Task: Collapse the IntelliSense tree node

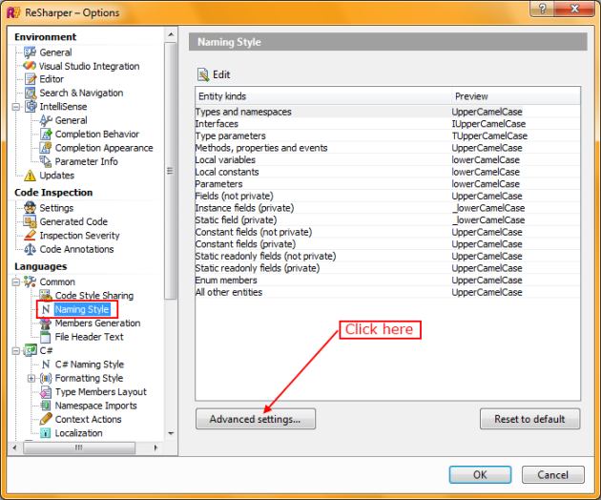Action: pos(15,107)
